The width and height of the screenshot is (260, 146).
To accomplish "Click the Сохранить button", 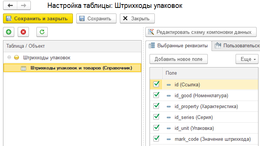I will pos(96,18).
